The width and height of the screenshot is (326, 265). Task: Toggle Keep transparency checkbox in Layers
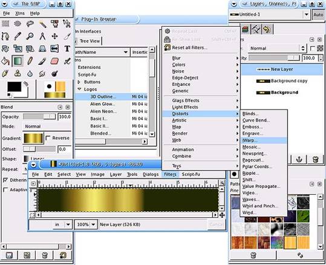point(312,48)
